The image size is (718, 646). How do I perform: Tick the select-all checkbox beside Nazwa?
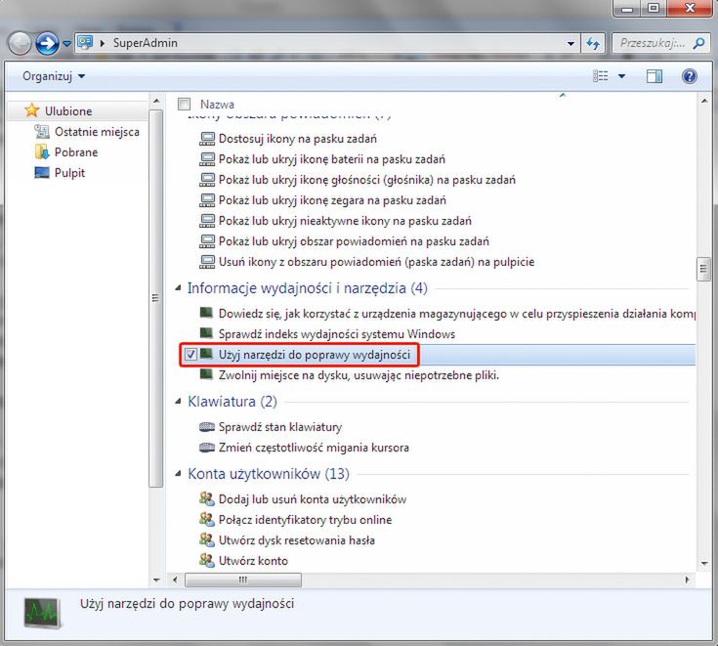pyautogui.click(x=184, y=104)
